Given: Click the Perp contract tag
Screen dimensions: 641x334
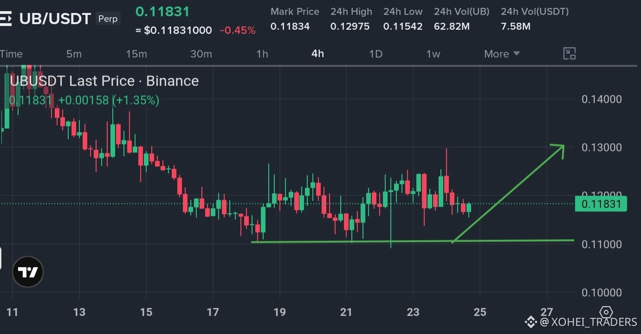Looking at the screenshot, I should coord(108,19).
